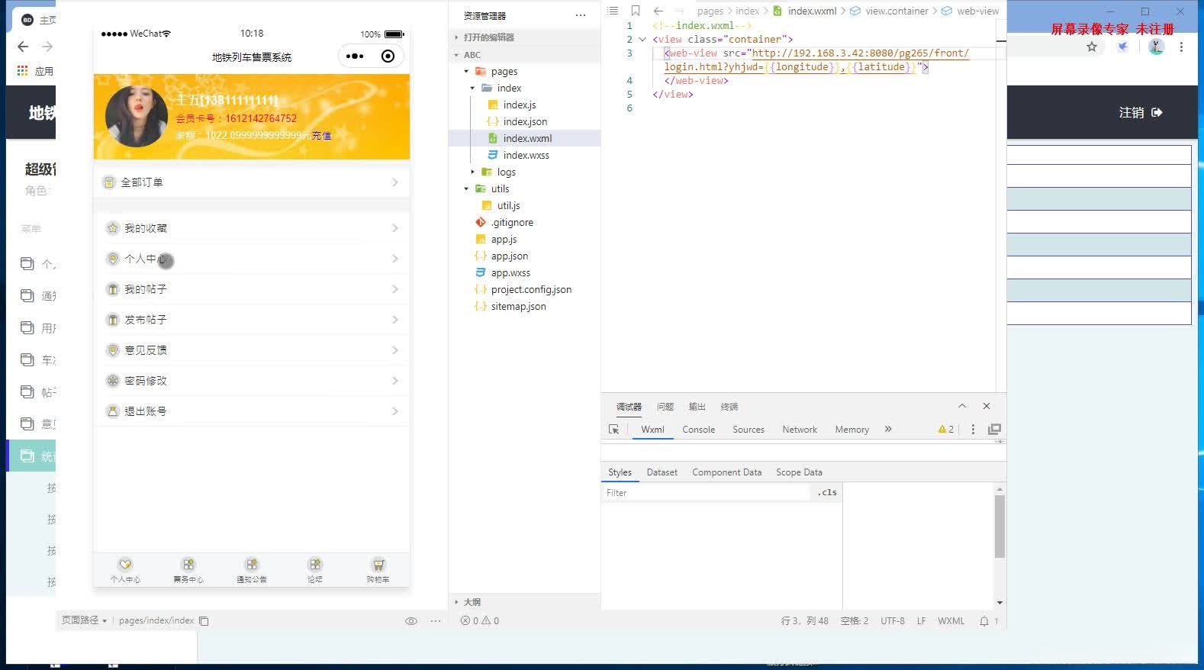
Task: Switch to the Console tab
Action: 698,430
